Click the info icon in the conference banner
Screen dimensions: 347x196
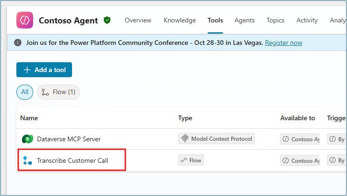[x=18, y=43]
